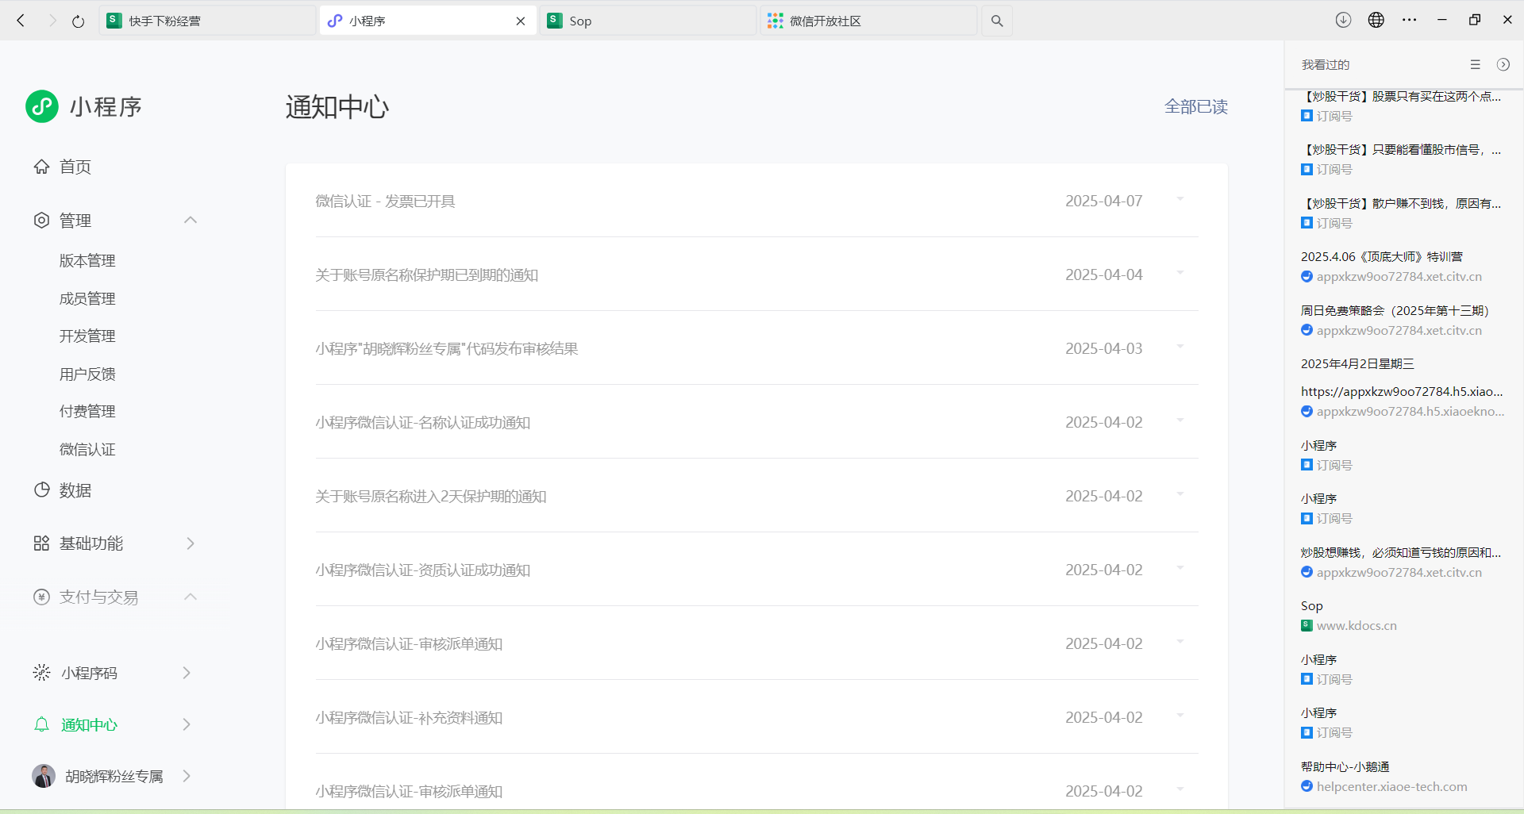Viewport: 1524px width, 814px height.
Task: Mark all notifications read with 全部已读
Action: coord(1196,106)
